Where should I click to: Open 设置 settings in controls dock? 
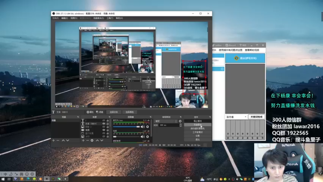pyautogui.click(x=197, y=136)
